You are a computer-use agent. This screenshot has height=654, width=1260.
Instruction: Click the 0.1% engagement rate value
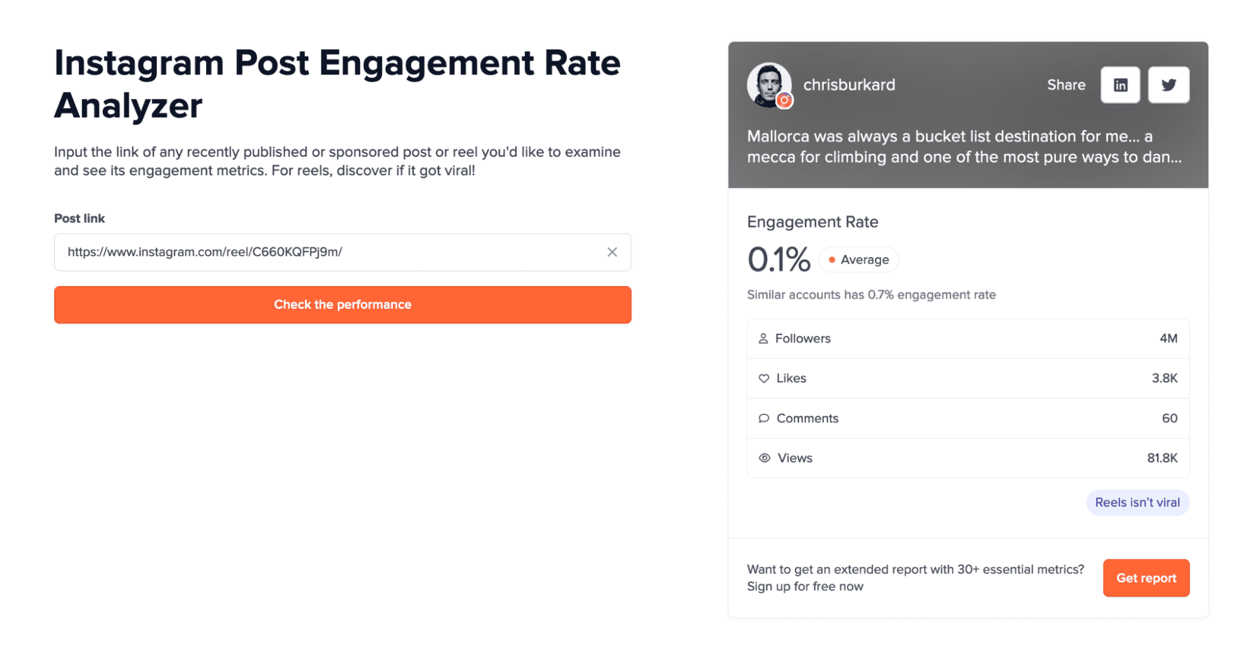coord(778,260)
